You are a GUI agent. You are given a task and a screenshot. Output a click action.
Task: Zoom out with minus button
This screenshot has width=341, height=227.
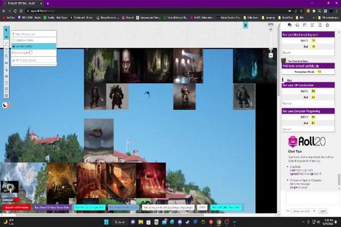point(271,56)
